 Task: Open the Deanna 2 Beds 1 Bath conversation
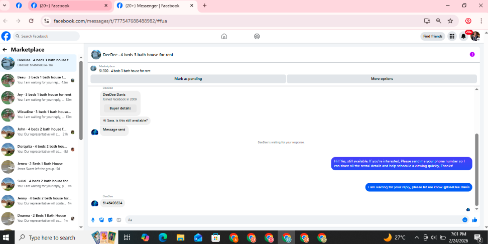click(x=38, y=218)
